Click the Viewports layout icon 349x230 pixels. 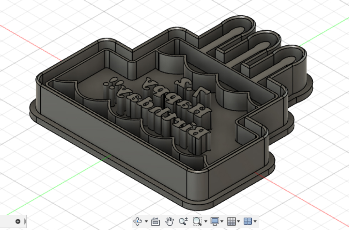coord(248,221)
